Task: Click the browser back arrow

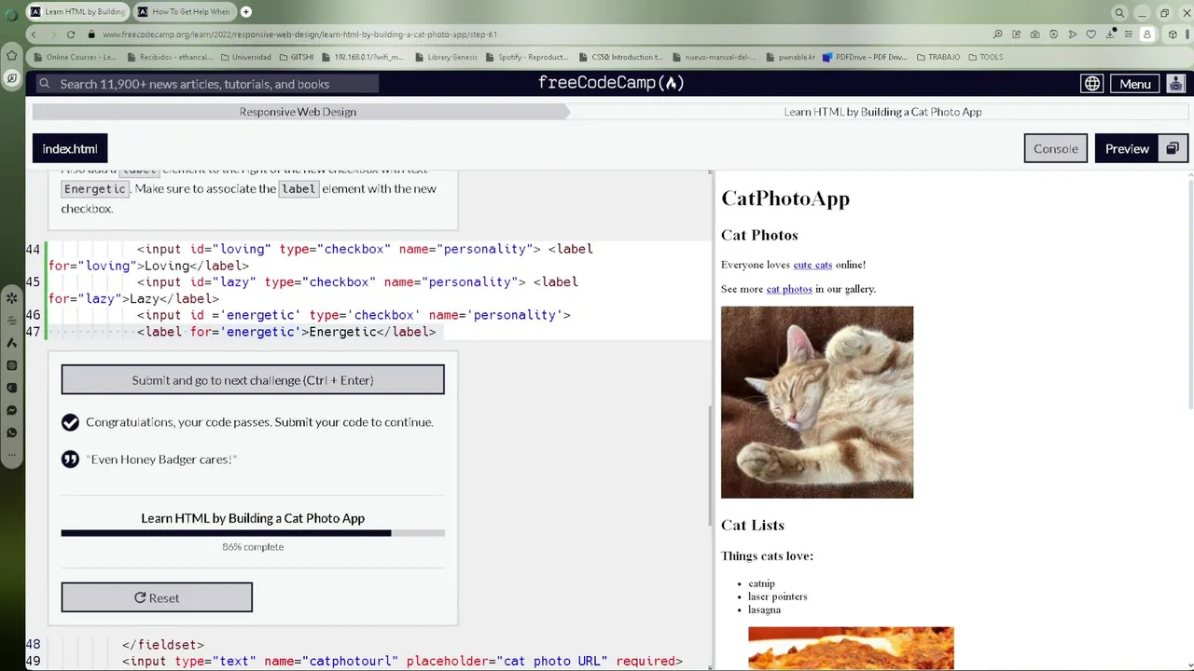Action: click(x=34, y=34)
